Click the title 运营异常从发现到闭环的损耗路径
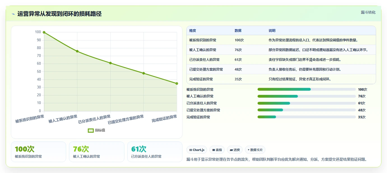Viewport: 387px width, 173px height. click(x=59, y=14)
